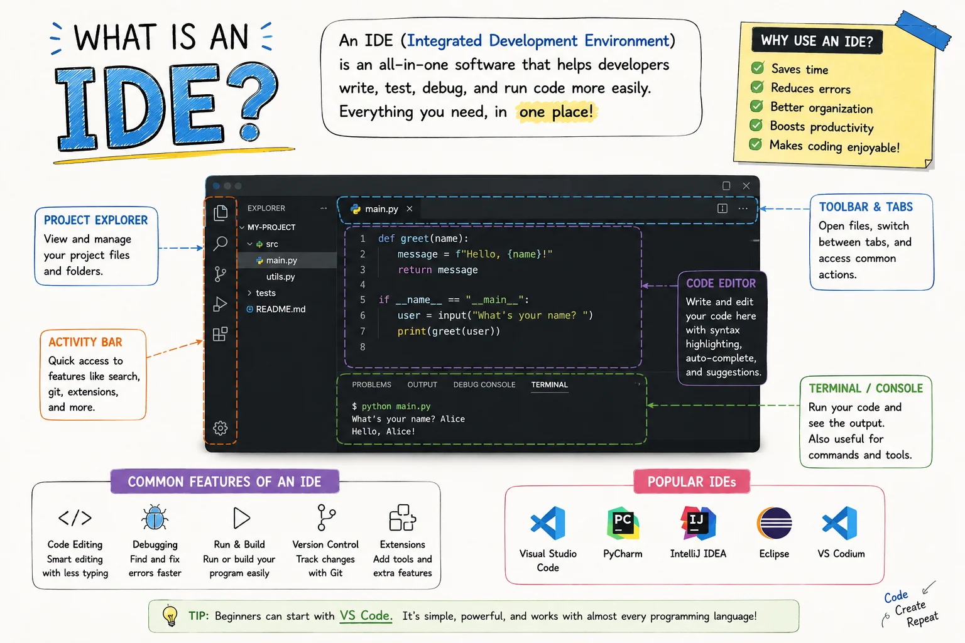Image resolution: width=965 pixels, height=643 pixels.
Task: Click the Version Control branch icon
Action: tap(326, 518)
